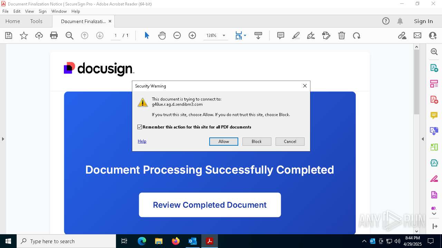Zoom out with the minus icon
The image size is (442, 248).
(177, 35)
